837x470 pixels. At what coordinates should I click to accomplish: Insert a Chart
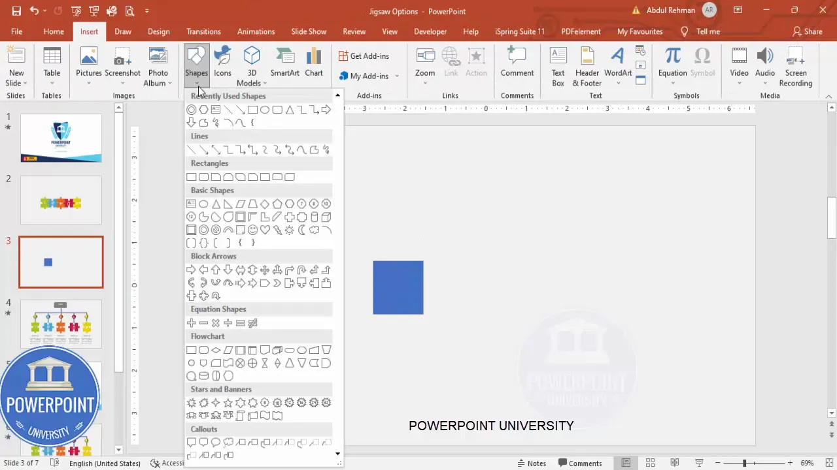point(314,63)
